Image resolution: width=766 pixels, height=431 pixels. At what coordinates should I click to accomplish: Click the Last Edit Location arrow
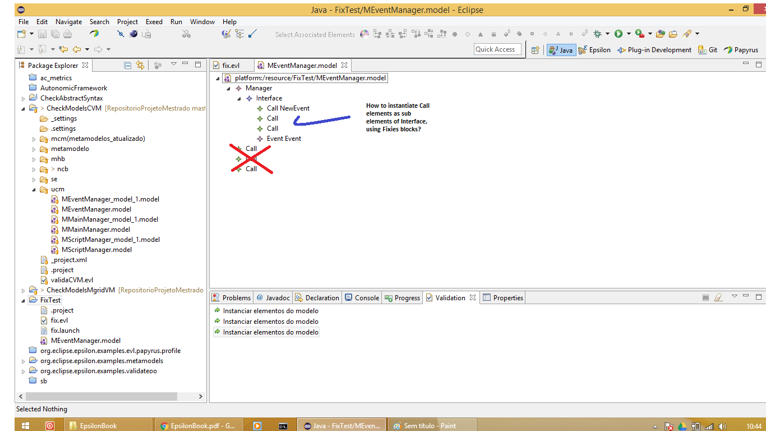tap(63, 49)
